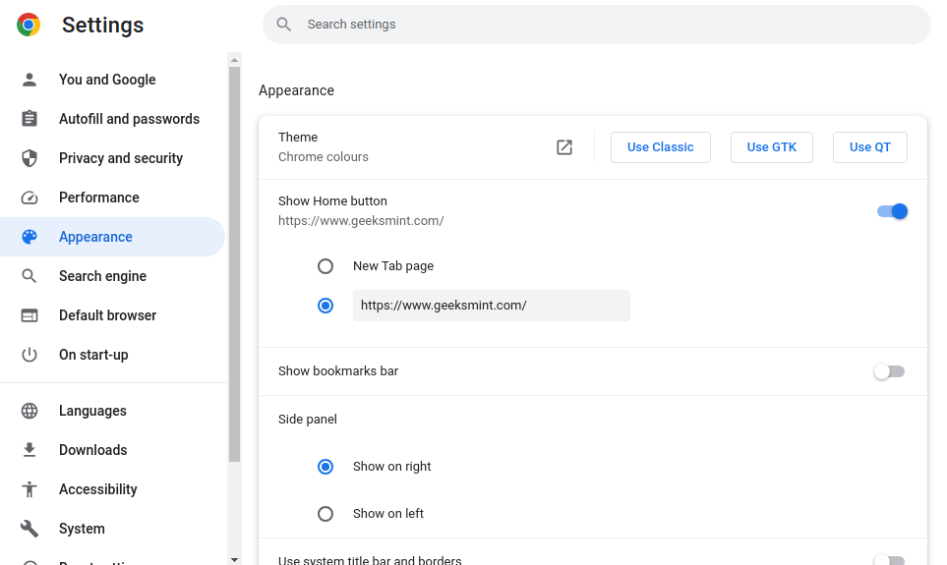Click the You and Google person icon
This screenshot has height=565, width=947.
[30, 80]
